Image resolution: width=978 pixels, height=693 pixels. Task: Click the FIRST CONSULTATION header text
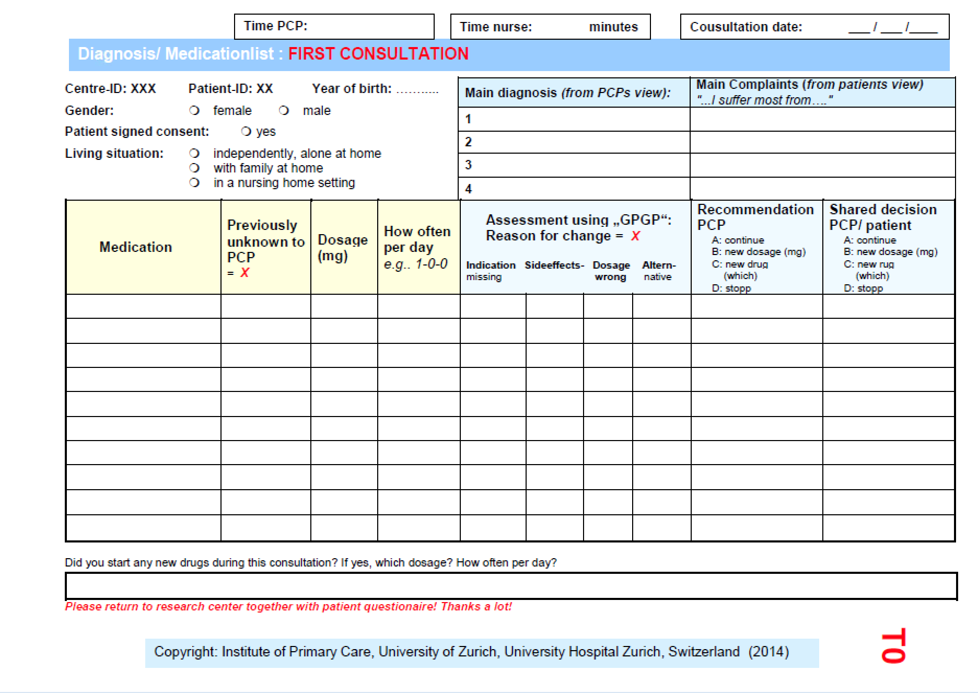pyautogui.click(x=378, y=54)
